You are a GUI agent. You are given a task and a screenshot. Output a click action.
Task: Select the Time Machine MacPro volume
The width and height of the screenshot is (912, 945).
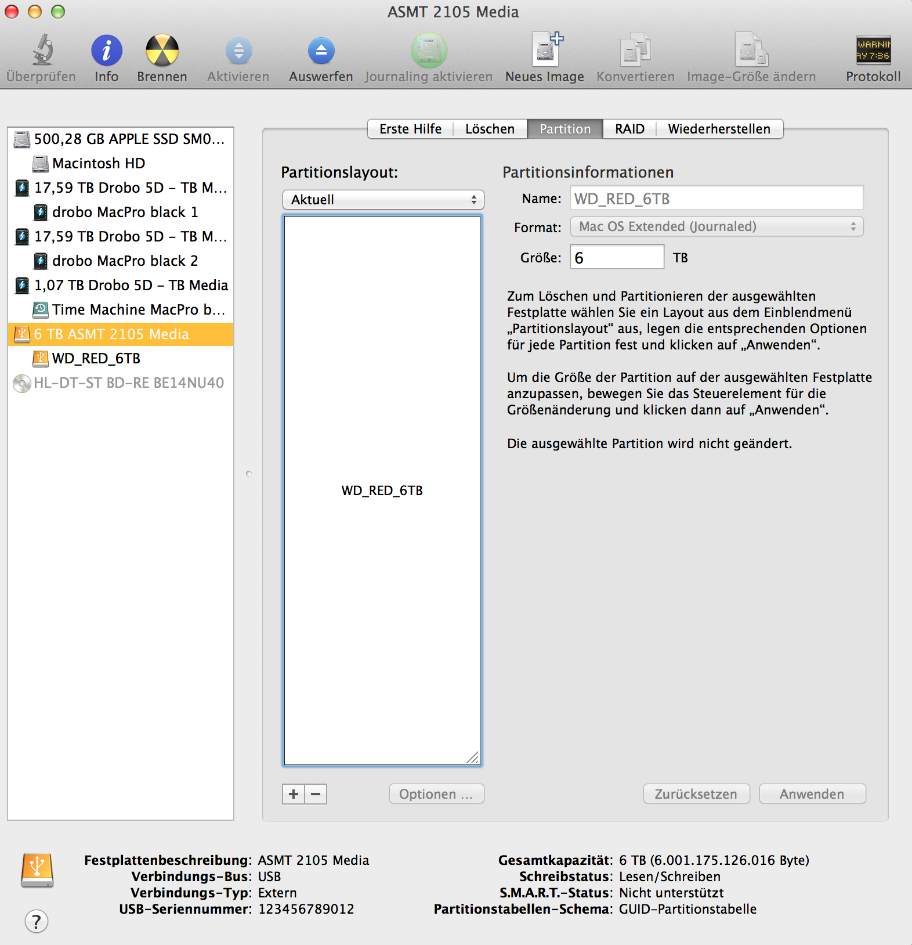121,309
